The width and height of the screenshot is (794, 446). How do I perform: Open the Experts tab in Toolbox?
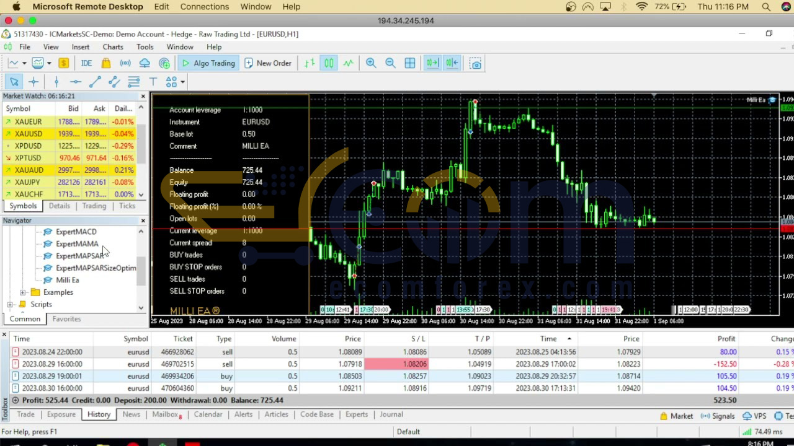coord(357,414)
